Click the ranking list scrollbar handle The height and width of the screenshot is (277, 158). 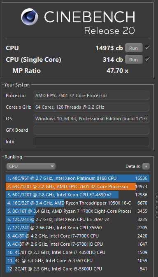click(x=157, y=206)
